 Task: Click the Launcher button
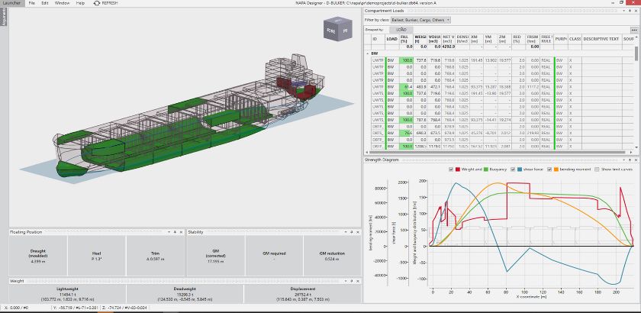12,3
